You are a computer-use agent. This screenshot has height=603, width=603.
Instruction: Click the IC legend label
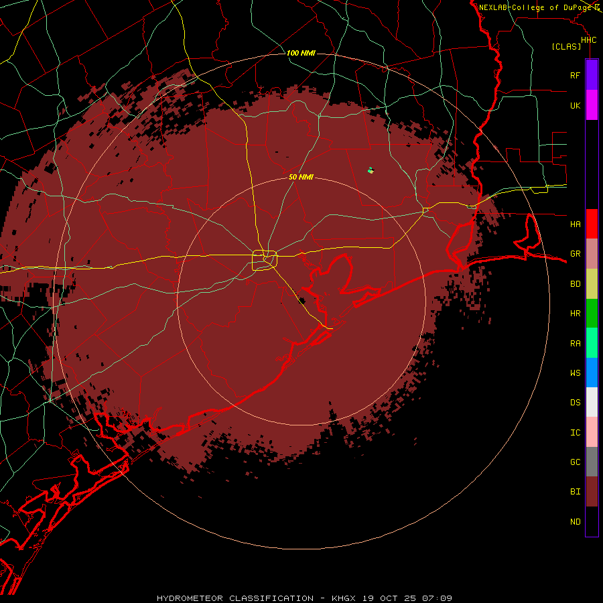[576, 433]
